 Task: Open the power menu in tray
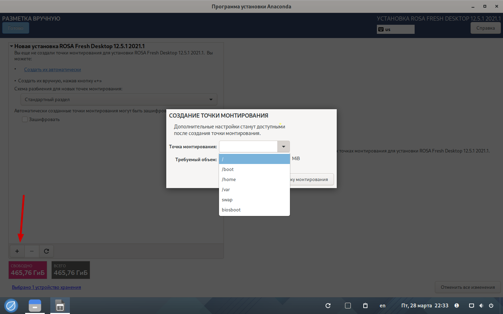click(491, 306)
